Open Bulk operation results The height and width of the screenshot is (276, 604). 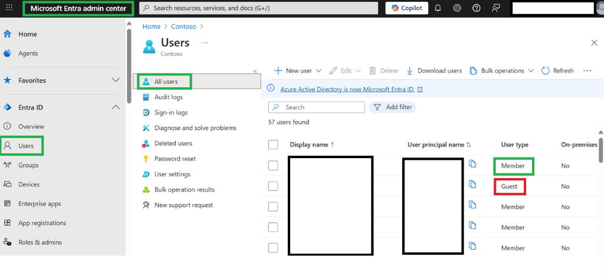coord(185,189)
